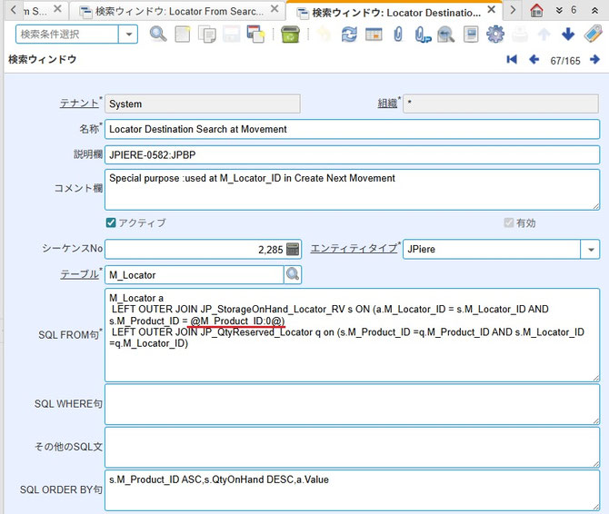The width and height of the screenshot is (609, 514).
Task: Click the System テナント field
Action: [203, 104]
